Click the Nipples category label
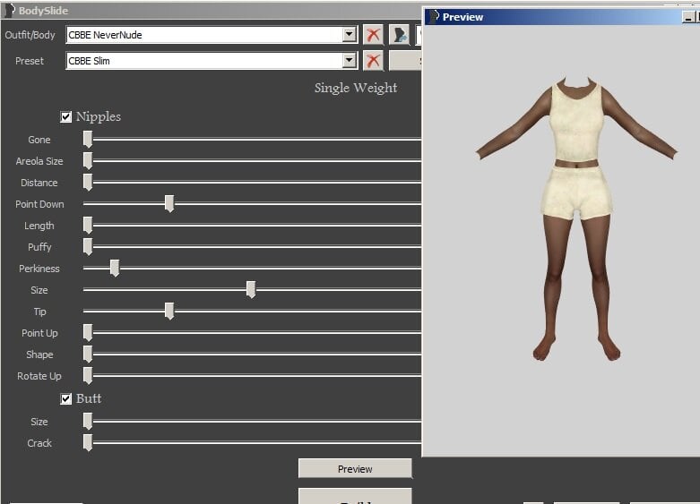This screenshot has height=504, width=700. click(99, 117)
